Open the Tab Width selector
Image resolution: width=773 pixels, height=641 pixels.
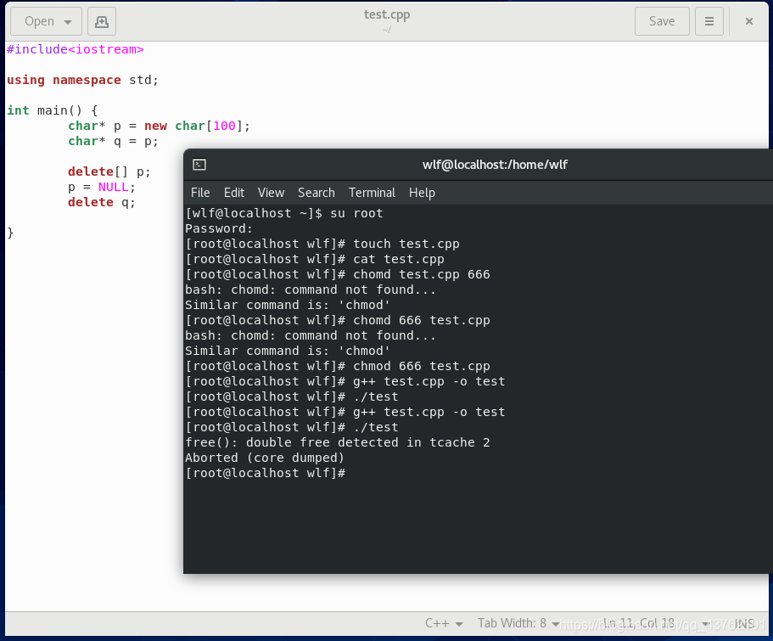click(x=518, y=623)
